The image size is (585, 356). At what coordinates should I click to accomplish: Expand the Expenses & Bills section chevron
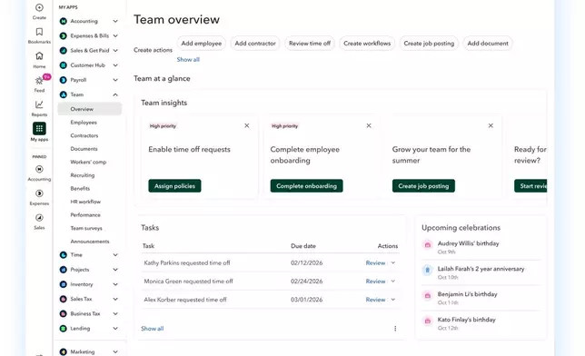pos(115,35)
